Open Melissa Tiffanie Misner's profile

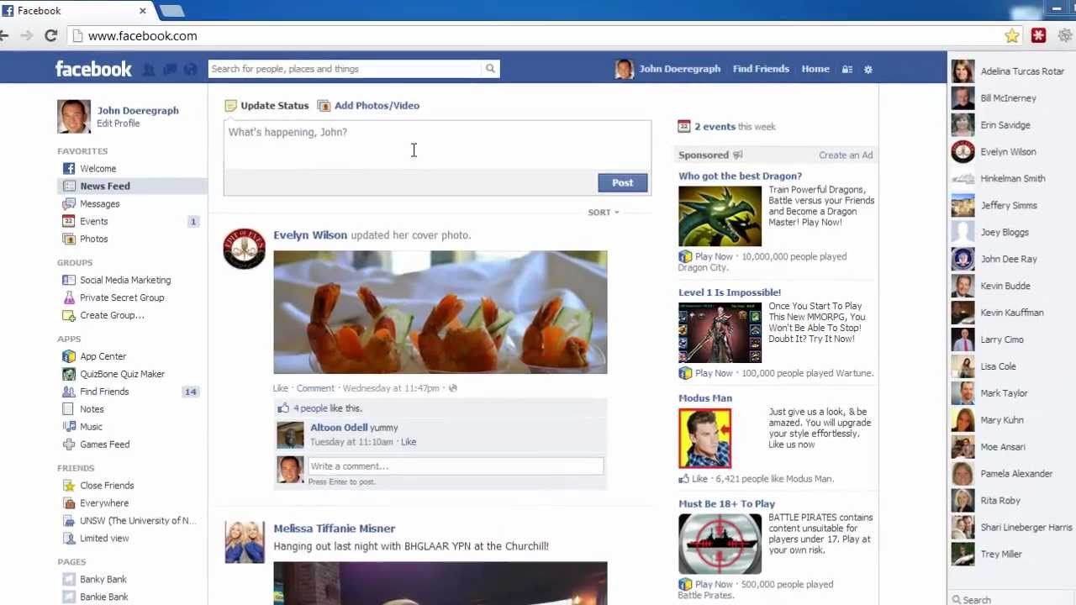coord(334,529)
